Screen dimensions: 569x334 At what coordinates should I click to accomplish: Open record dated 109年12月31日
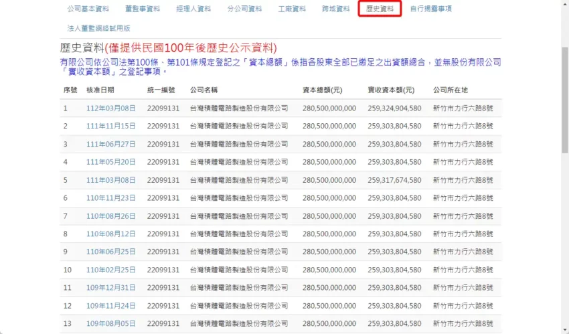point(110,287)
